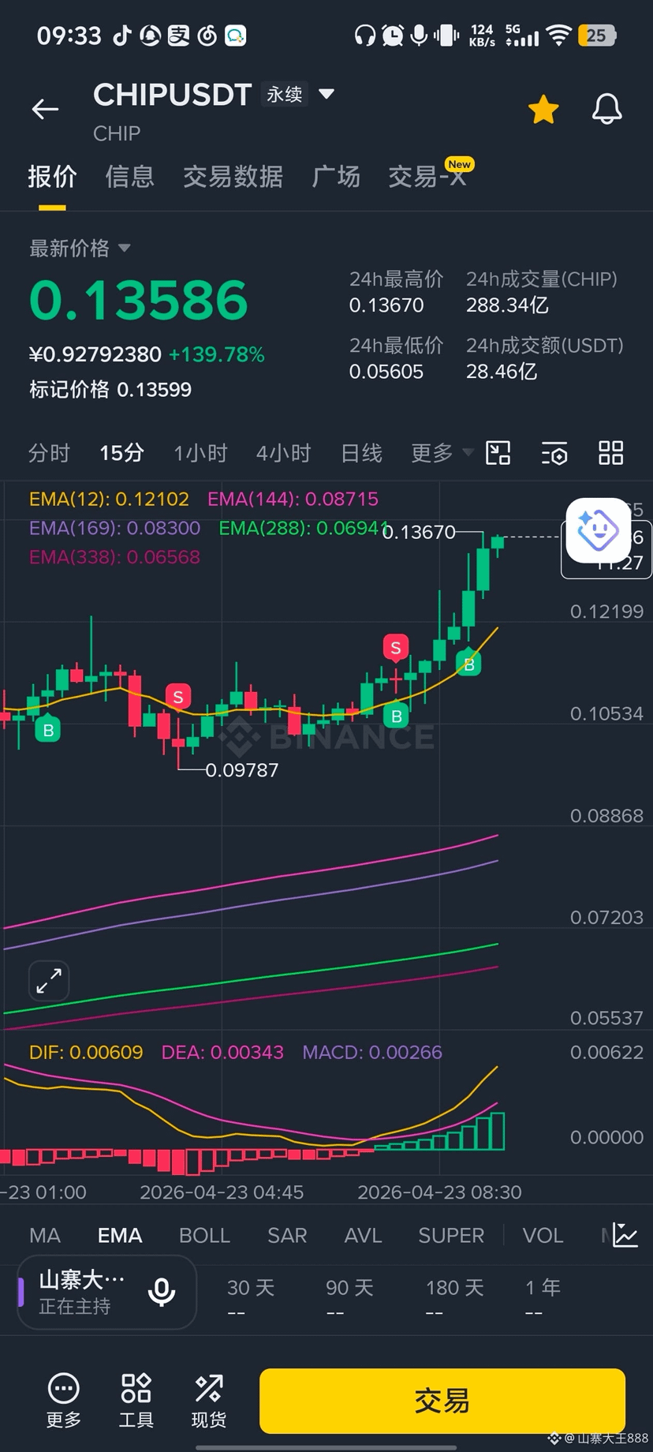653x1452 pixels.
Task: Select the 15分 chart interval
Action: click(121, 453)
